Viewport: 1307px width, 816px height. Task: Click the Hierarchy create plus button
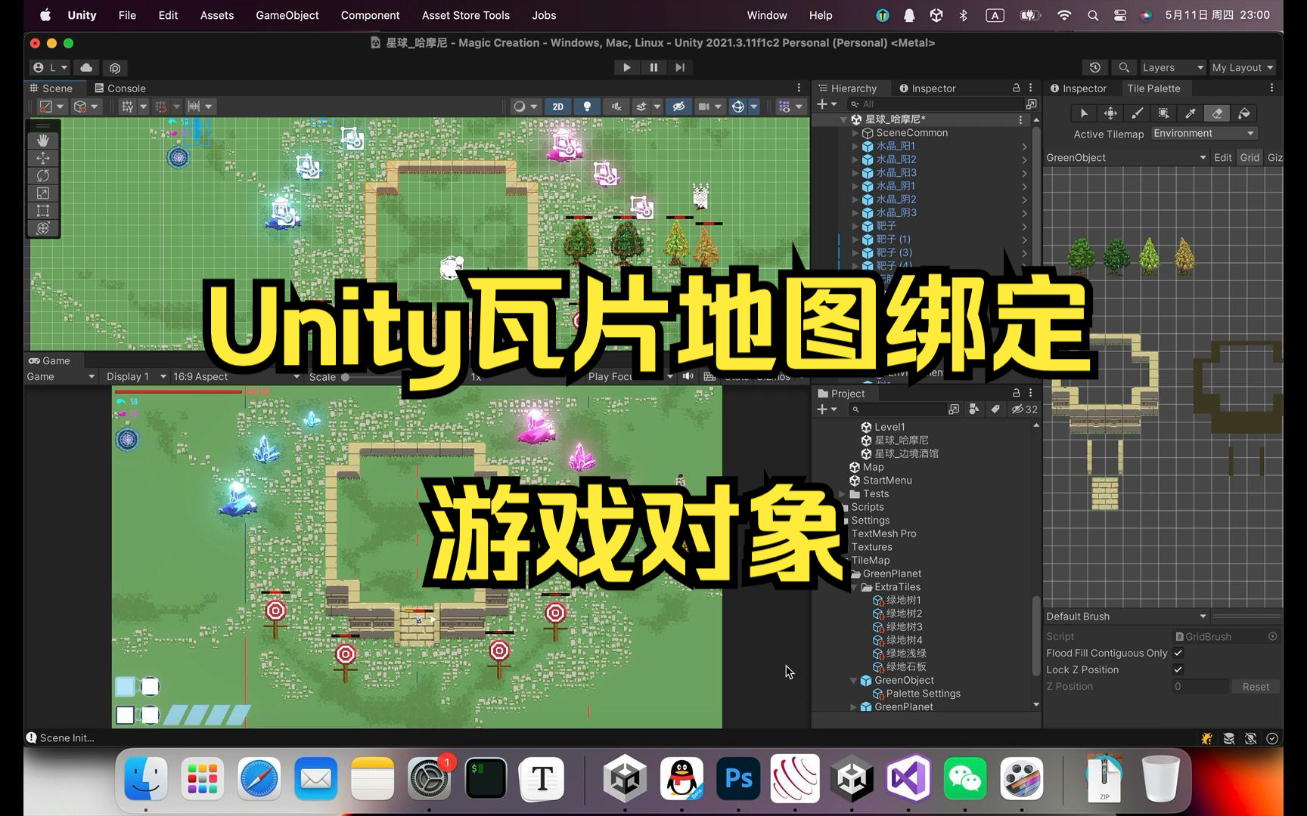click(827, 104)
